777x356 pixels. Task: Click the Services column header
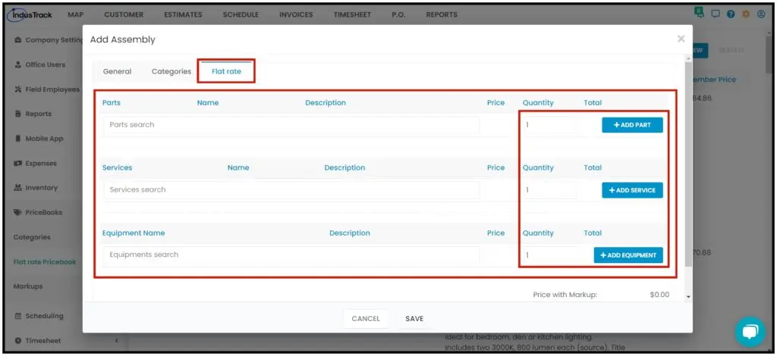pos(118,167)
